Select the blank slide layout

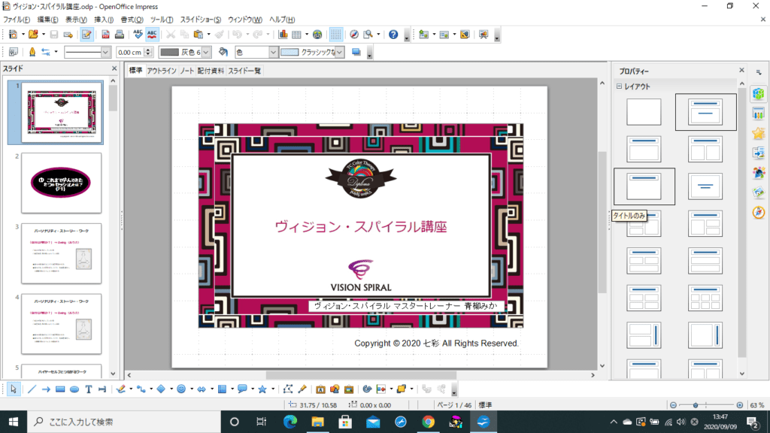click(x=644, y=112)
